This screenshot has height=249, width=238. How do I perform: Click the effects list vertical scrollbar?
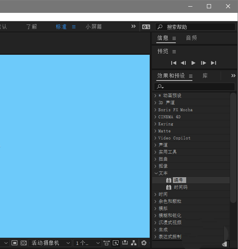pyautogui.click(x=233, y=148)
